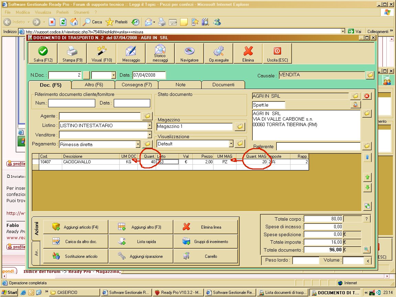Image resolution: width=396 pixels, height=297 pixels.
Task: Switch to the Consegna (F7) tab
Action: (x=136, y=85)
